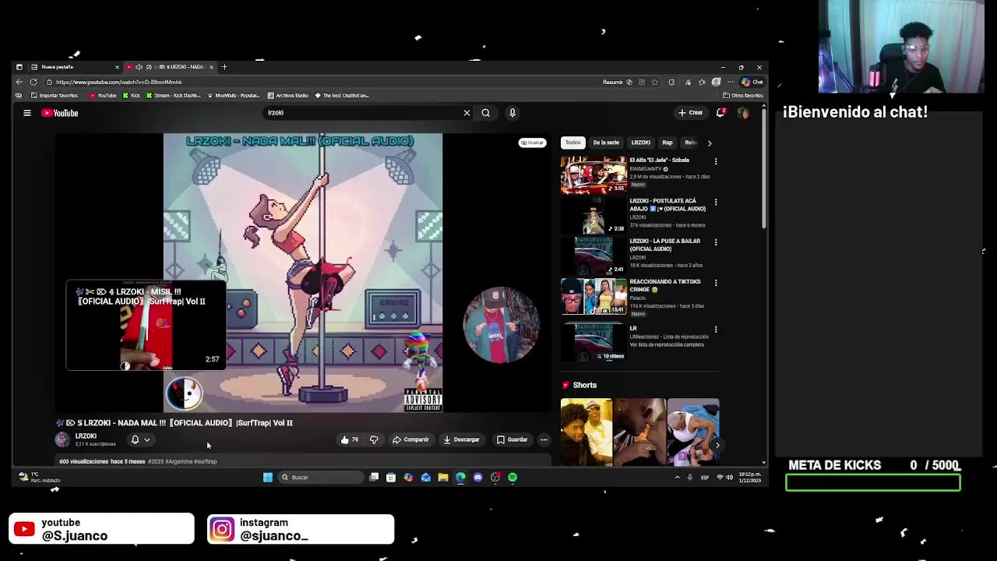Switch to the Nueva pestaña tab
Viewport: 997px width, 561px height.
(x=74, y=67)
